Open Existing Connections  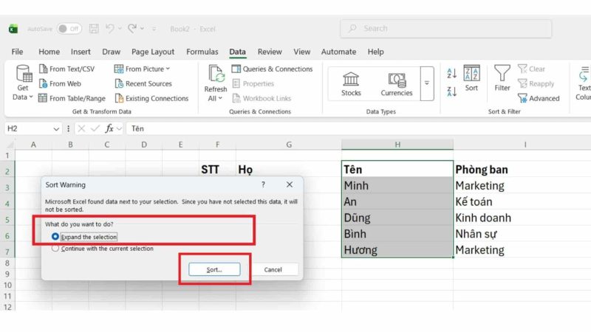tap(151, 98)
